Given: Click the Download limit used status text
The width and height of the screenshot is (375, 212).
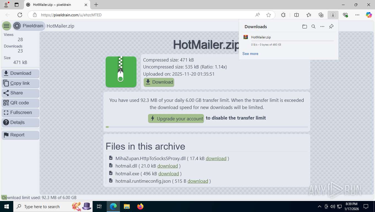Looking at the screenshot, I should click(x=39, y=198).
